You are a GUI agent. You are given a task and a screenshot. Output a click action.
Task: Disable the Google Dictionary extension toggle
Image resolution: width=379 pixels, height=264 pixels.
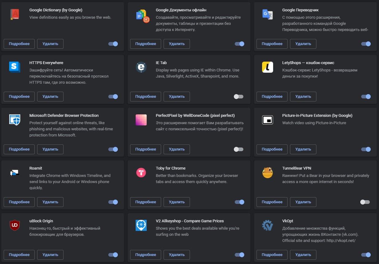(x=113, y=44)
